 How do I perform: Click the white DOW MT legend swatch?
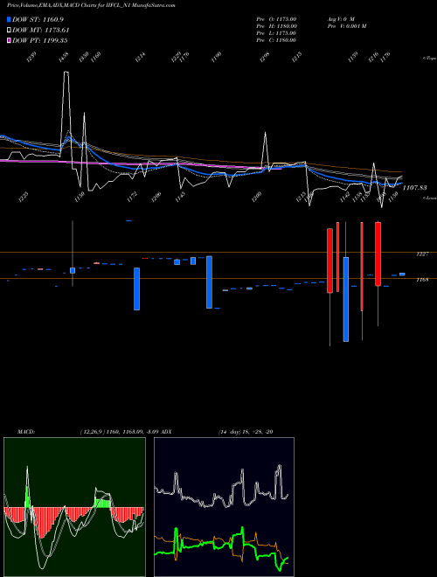10,31
